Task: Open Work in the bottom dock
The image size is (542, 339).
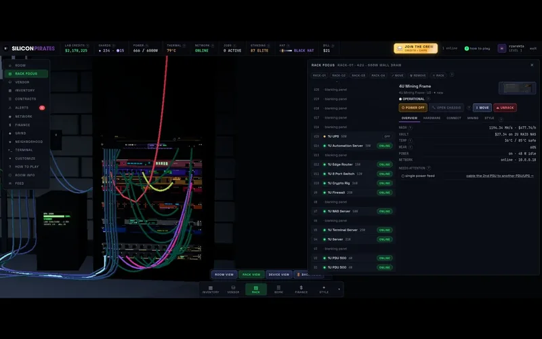Action: [x=278, y=290]
